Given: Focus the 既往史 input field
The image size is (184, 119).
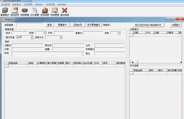Looking at the screenshot, I should [68, 45].
